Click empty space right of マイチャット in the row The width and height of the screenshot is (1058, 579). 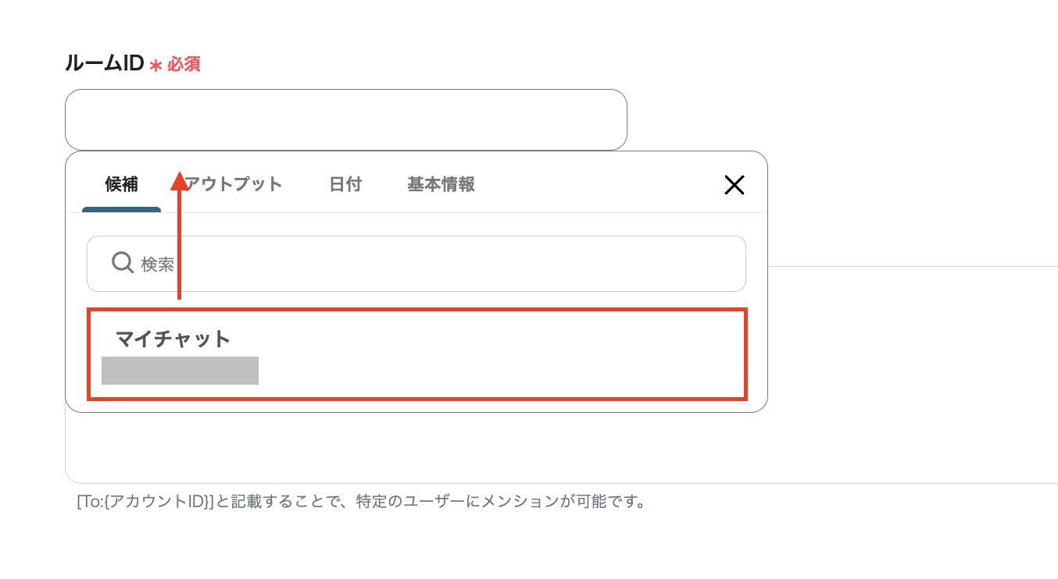point(508,343)
